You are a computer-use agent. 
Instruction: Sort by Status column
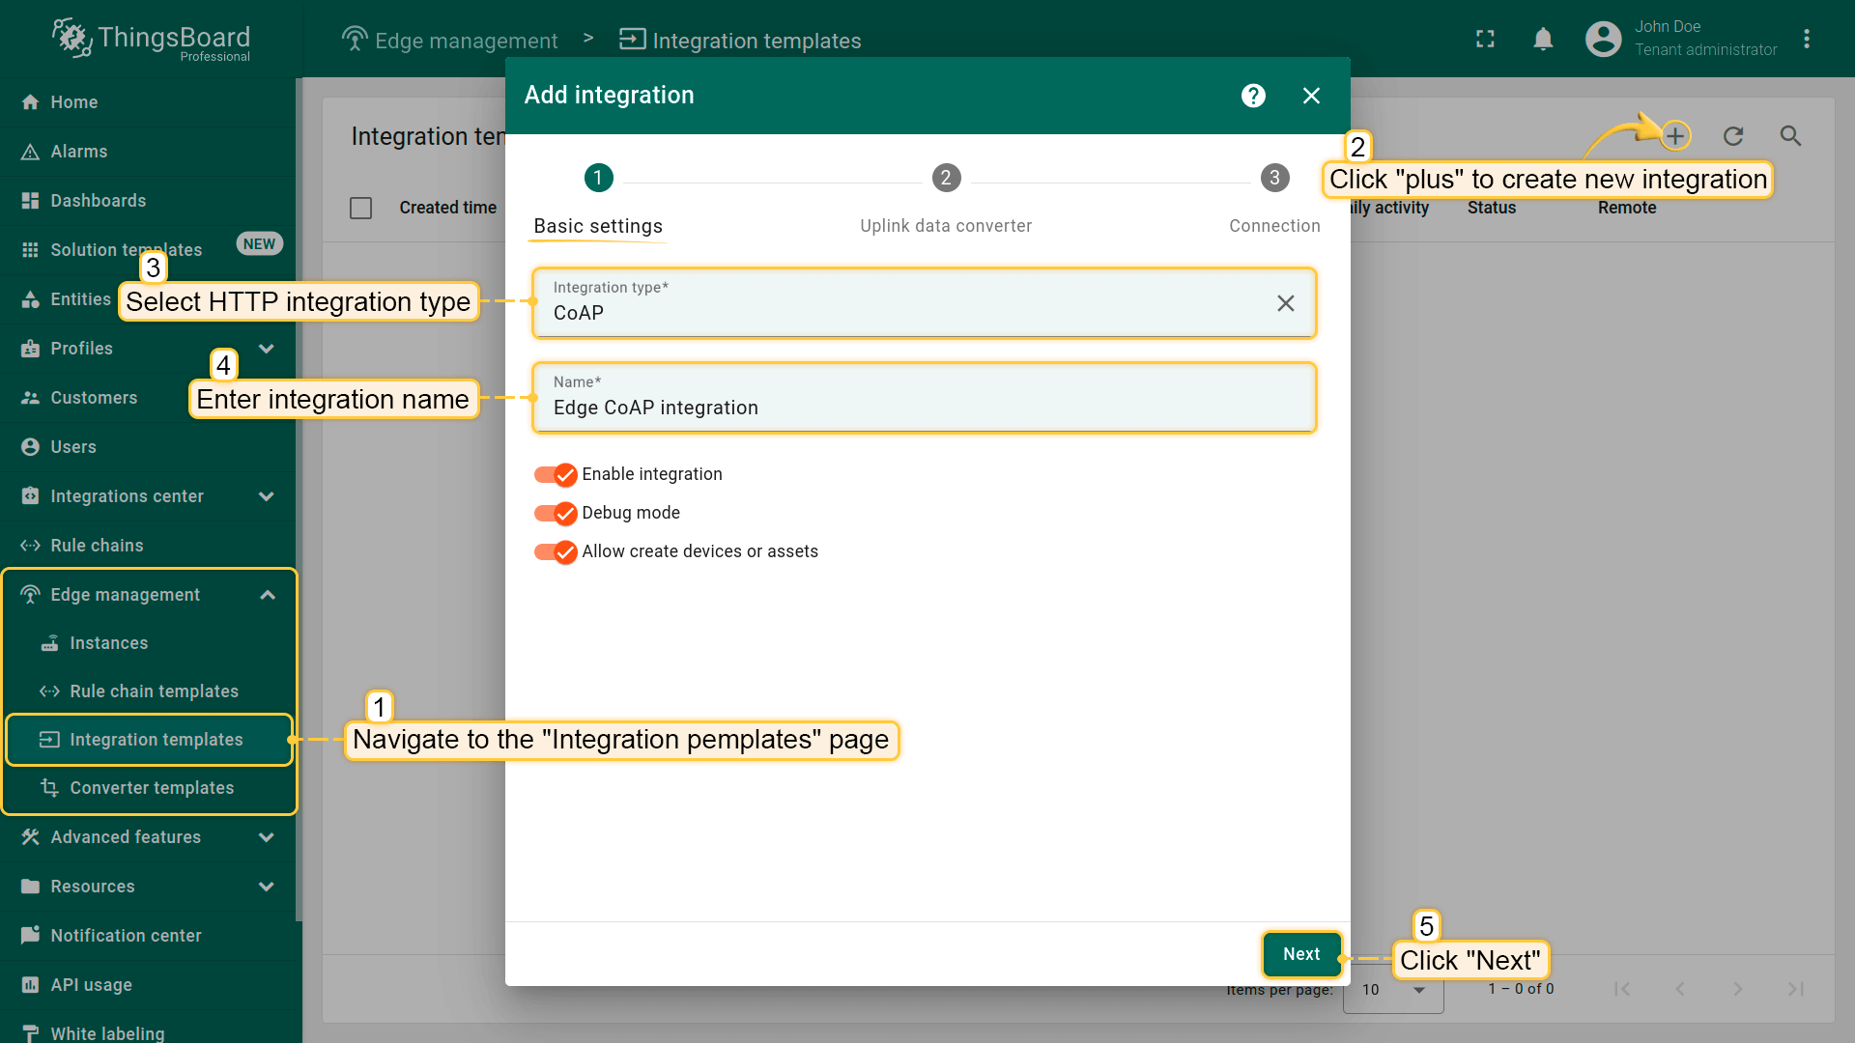point(1492,208)
